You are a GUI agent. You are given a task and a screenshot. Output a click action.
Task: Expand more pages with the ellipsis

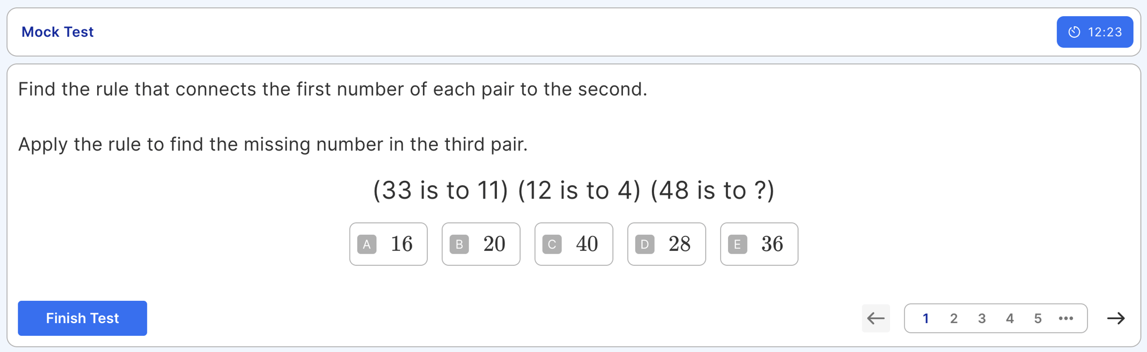1066,318
